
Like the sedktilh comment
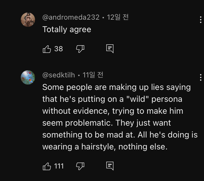point(47,166)
